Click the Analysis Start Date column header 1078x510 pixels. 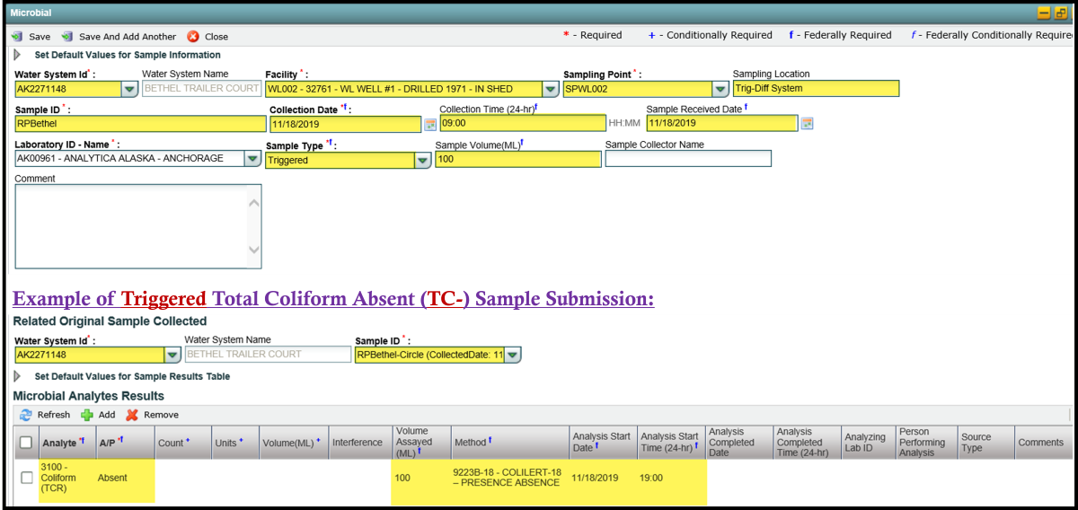(x=603, y=441)
